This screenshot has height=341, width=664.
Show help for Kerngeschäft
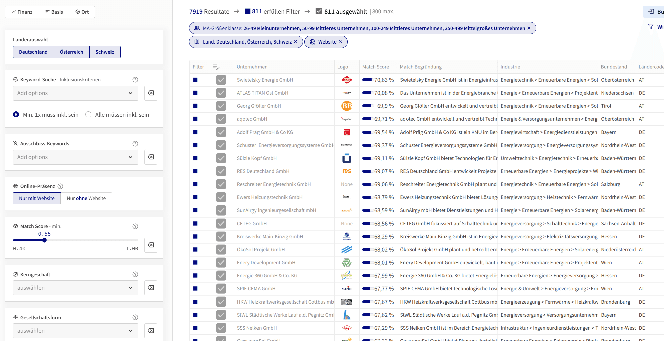(135, 274)
